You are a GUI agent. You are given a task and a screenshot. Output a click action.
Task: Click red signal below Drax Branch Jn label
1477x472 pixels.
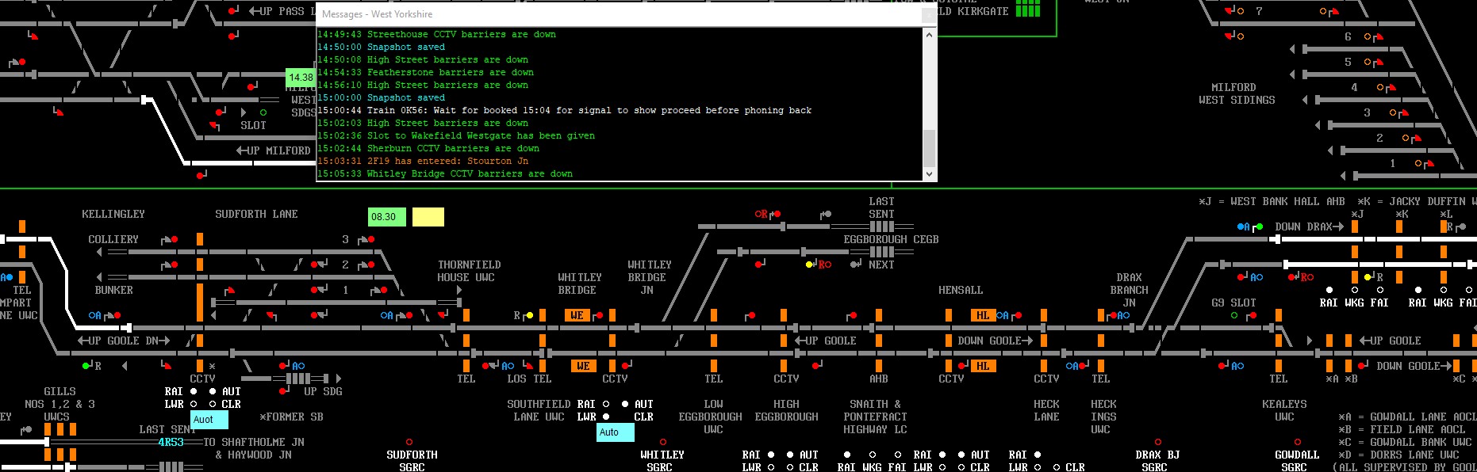click(1114, 315)
